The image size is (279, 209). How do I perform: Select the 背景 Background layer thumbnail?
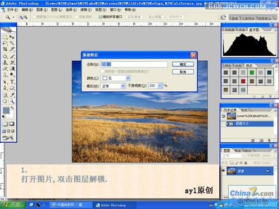pos(232,171)
